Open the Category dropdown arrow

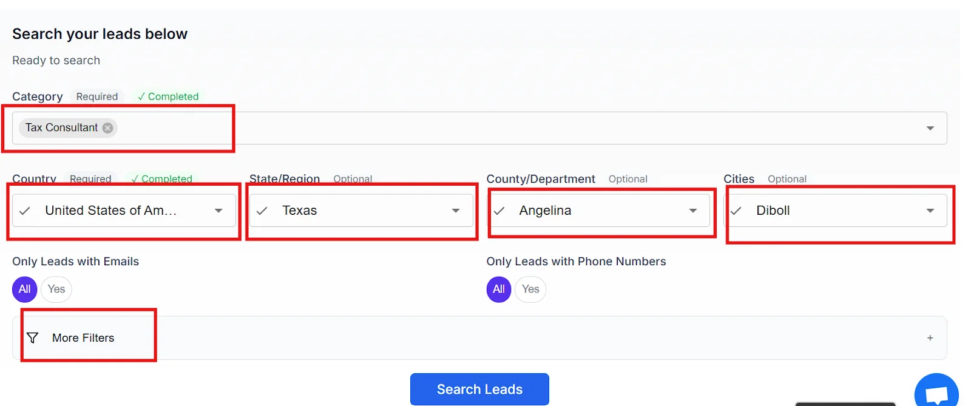tap(930, 128)
